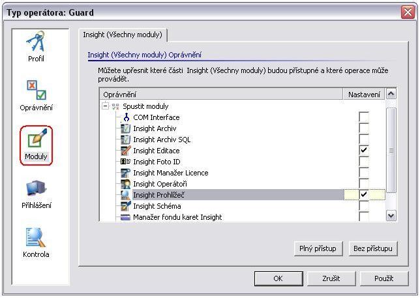Click the Insight Foto ID icon

pyautogui.click(x=126, y=162)
